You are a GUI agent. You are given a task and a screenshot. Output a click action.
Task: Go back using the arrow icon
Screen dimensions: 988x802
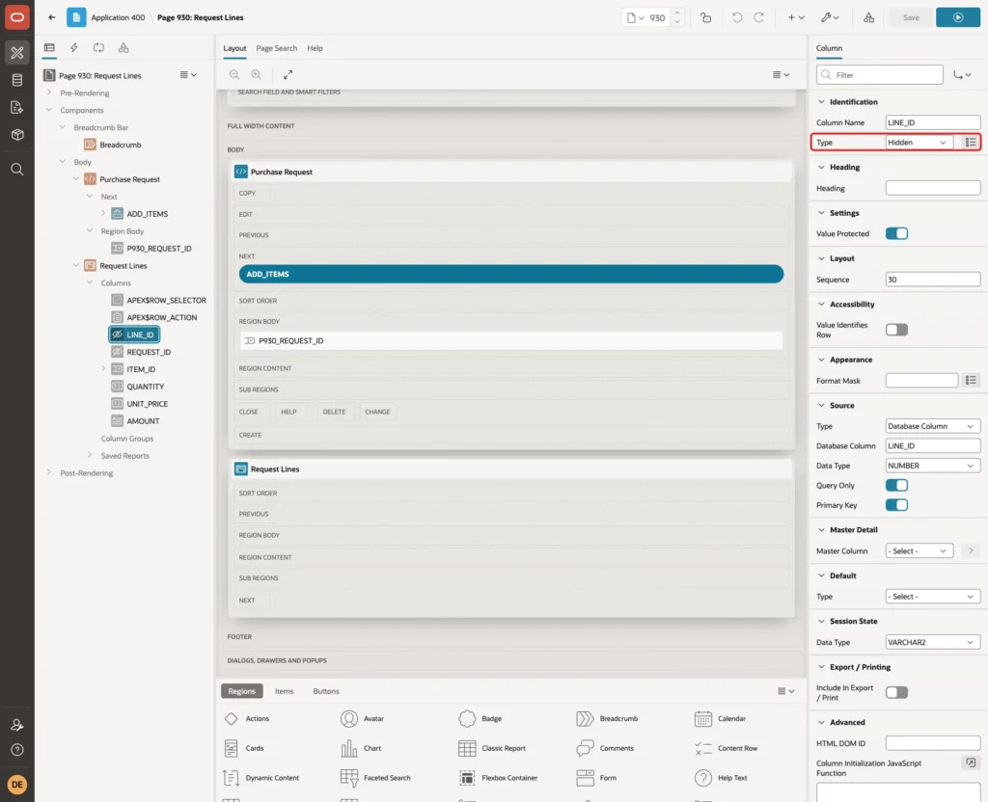point(52,17)
